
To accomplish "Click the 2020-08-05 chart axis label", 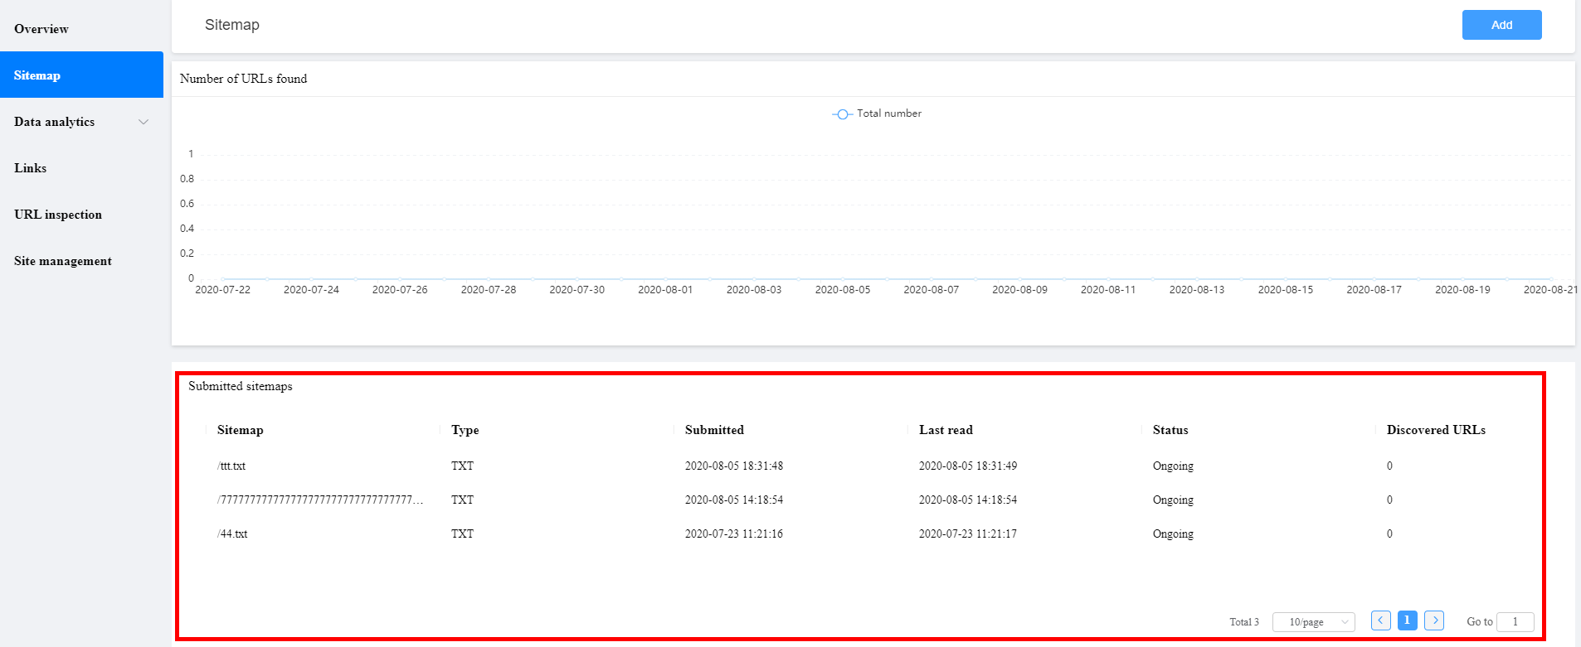I will [843, 290].
